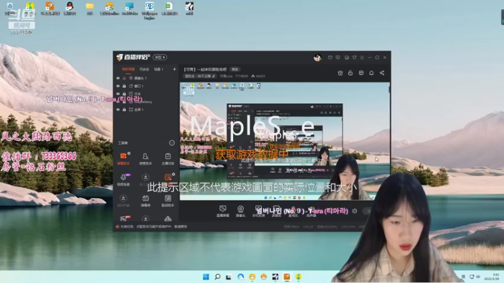Open the message bubble icon in title bar
504x283 pixels.
[x=338, y=57]
